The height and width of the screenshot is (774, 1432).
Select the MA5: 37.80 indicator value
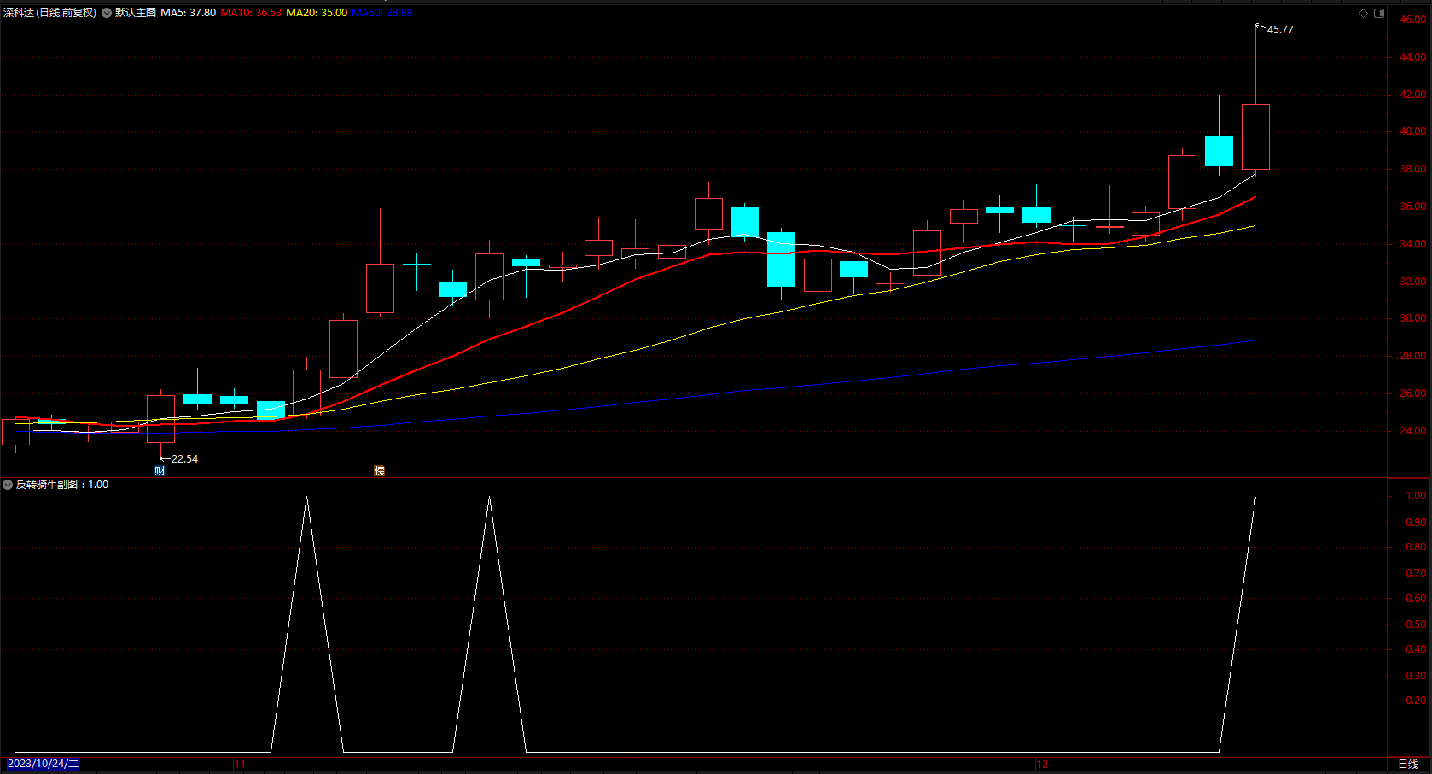coord(188,13)
